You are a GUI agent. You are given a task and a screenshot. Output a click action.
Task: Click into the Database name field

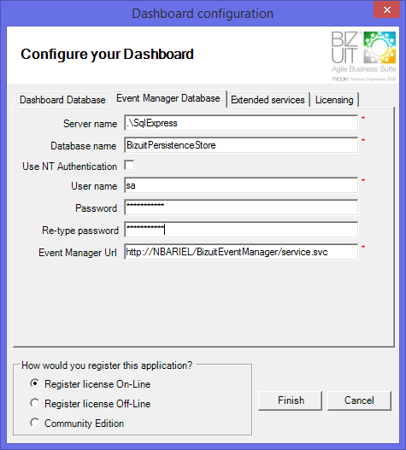point(241,145)
